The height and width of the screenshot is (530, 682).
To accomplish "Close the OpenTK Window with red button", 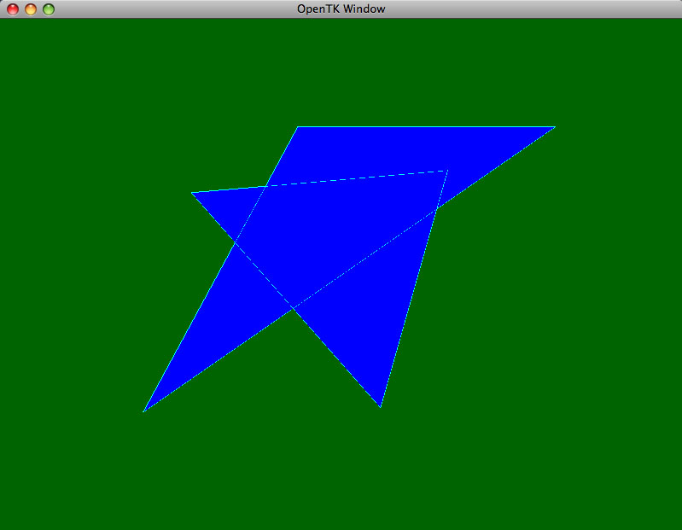I will point(13,9).
